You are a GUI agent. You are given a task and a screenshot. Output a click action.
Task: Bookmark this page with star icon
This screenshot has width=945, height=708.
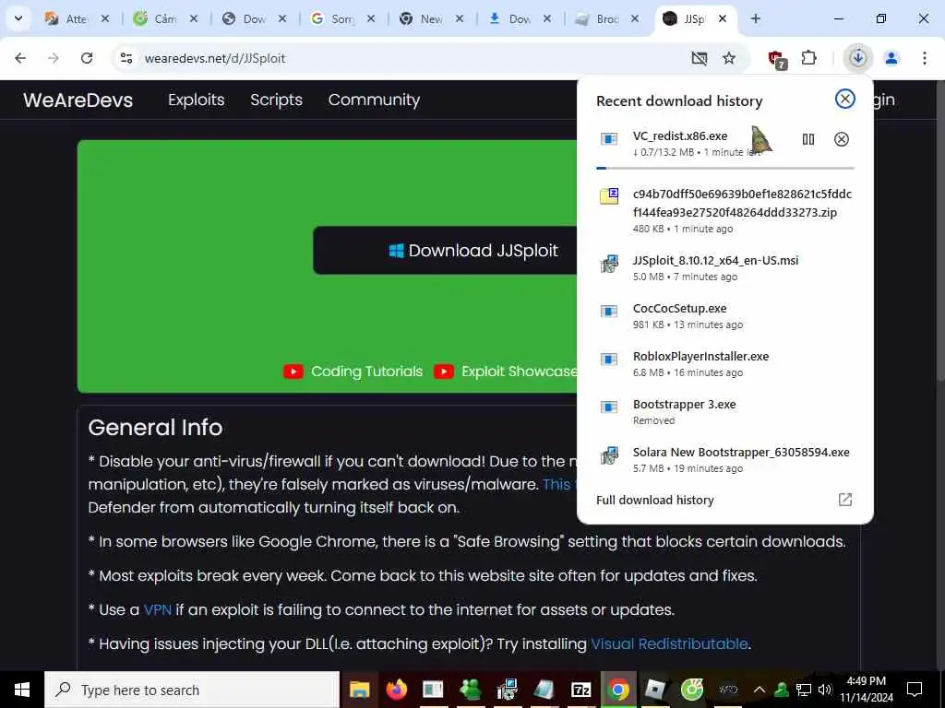[x=729, y=58]
